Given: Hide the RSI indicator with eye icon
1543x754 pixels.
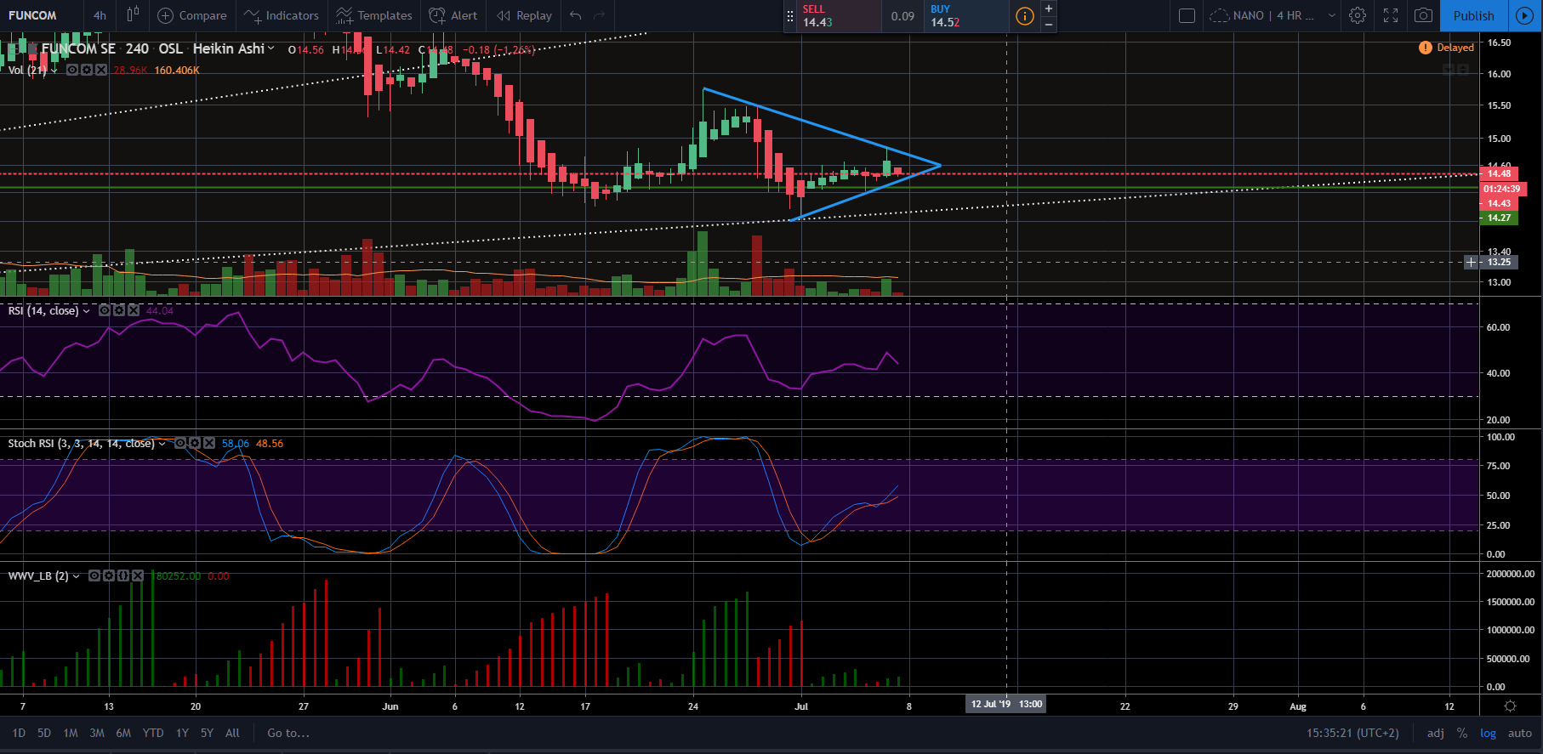Looking at the screenshot, I should tap(105, 310).
